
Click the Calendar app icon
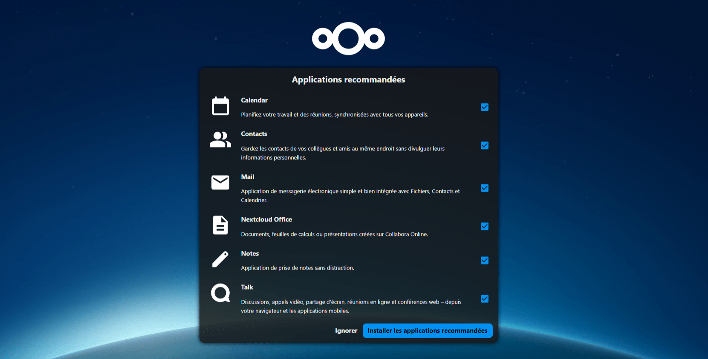(220, 106)
